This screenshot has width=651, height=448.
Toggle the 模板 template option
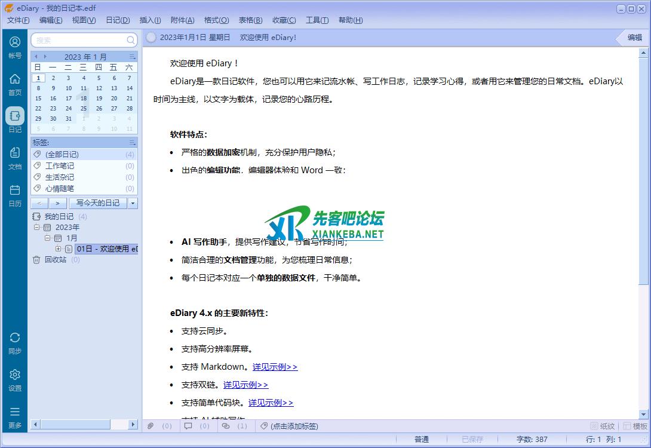(x=635, y=426)
